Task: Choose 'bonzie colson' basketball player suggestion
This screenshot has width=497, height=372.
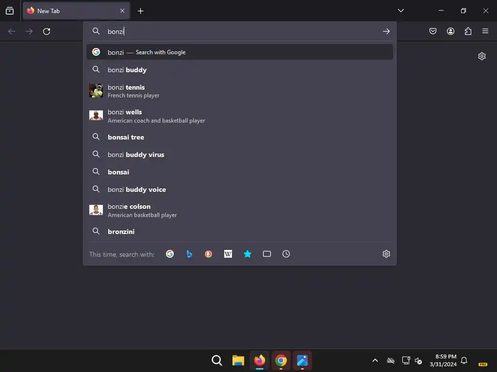Action: [240, 210]
